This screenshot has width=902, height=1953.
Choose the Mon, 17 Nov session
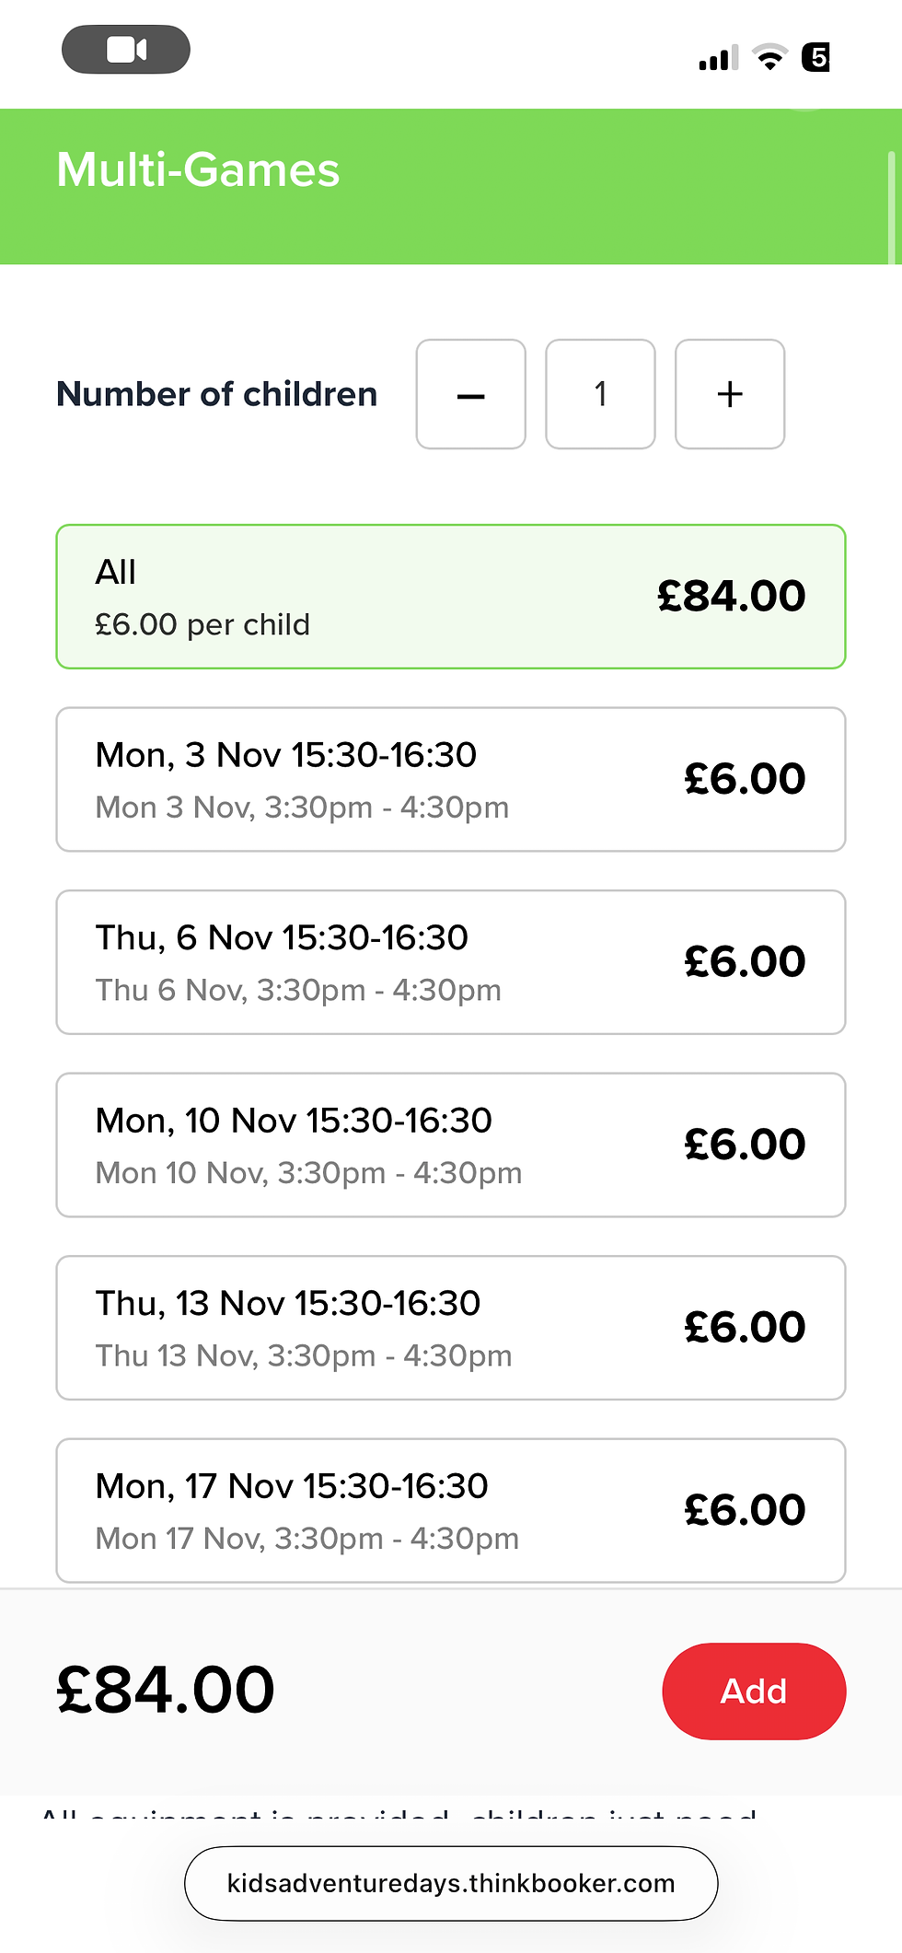(x=451, y=1510)
